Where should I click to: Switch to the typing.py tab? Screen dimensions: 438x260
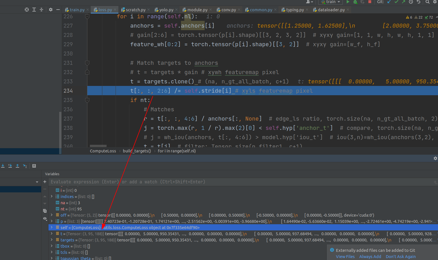(296, 10)
